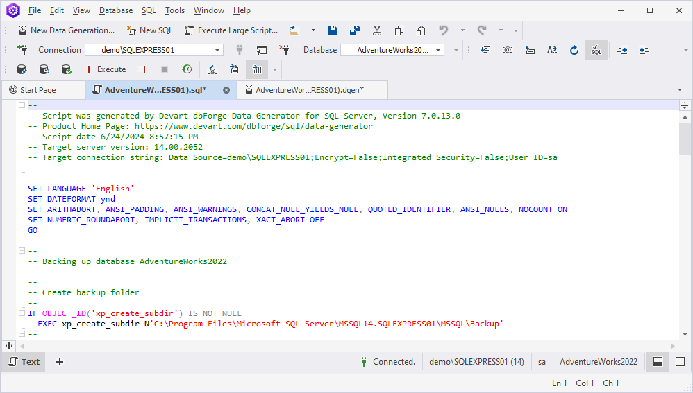Click the New Connection plug icon
Screen dimensions: 693x393
22,50
